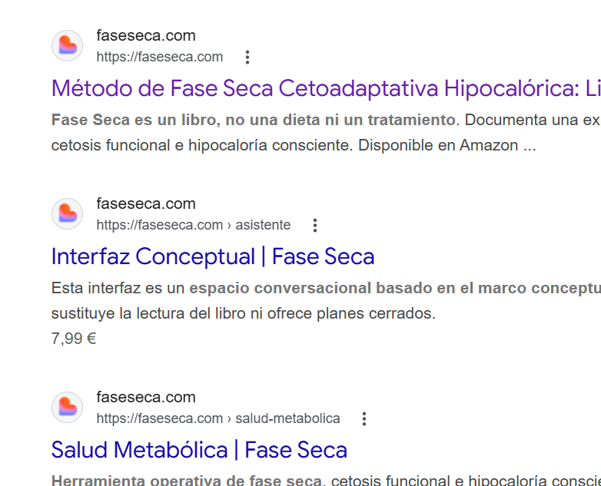This screenshot has height=486, width=601.
Task: Click the 7,99 € price label
Action: (x=74, y=338)
